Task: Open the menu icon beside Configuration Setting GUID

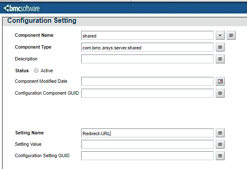Action: 220,155
